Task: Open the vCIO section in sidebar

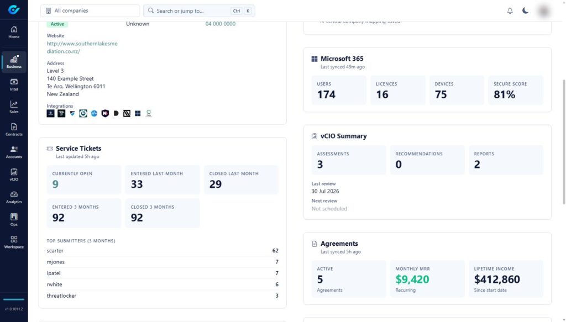Action: coord(14,175)
